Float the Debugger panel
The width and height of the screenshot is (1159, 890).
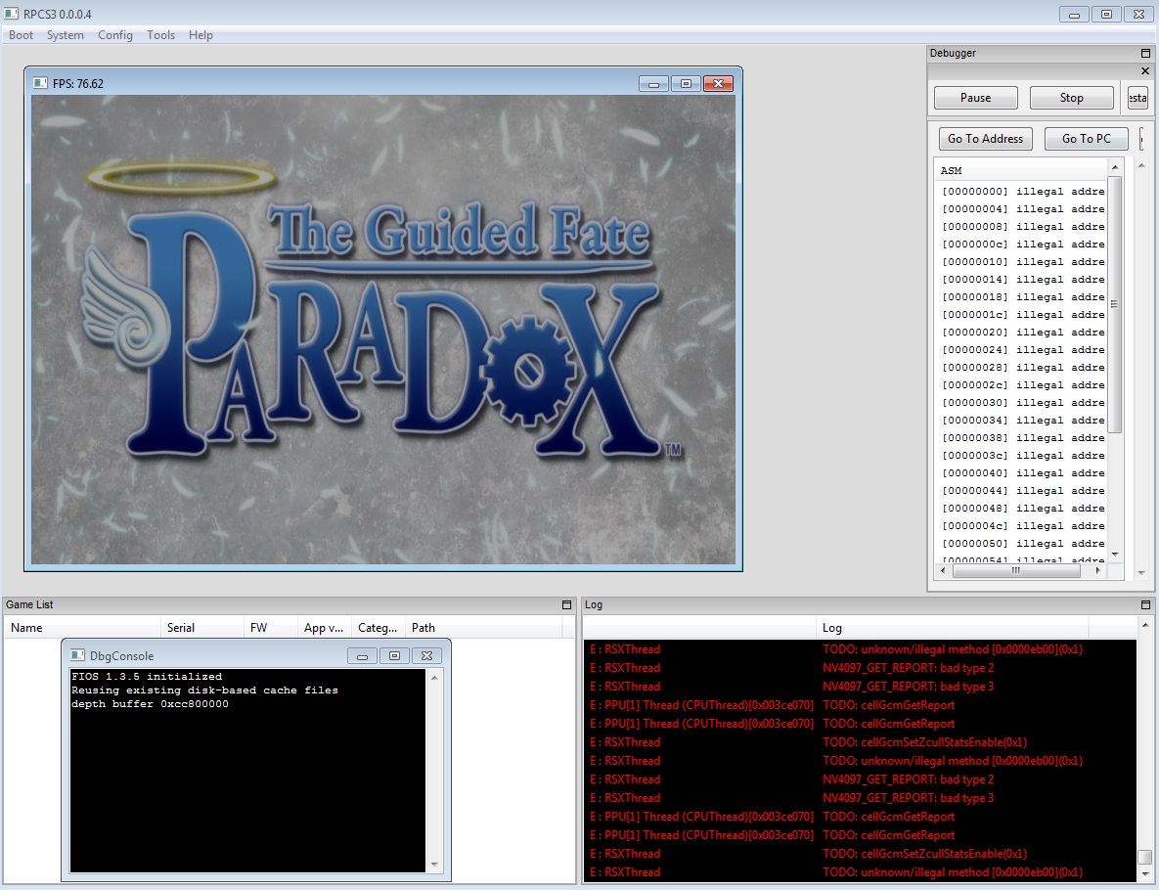pyautogui.click(x=1145, y=53)
